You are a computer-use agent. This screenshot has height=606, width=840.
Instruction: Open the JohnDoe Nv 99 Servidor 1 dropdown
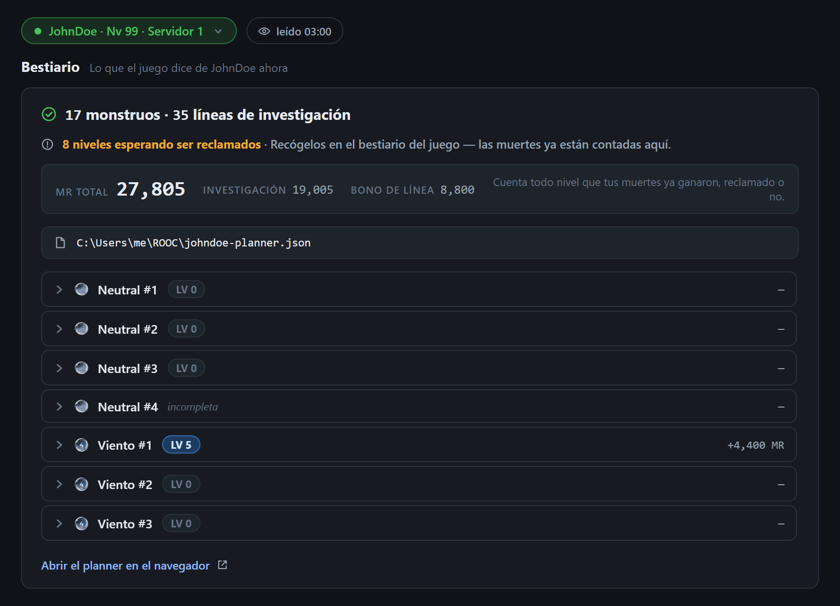pyautogui.click(x=128, y=31)
